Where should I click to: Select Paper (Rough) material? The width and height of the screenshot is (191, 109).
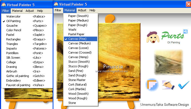[x=81, y=25]
